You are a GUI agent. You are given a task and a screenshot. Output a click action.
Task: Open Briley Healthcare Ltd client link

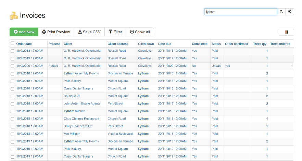pyautogui.click(x=78, y=126)
